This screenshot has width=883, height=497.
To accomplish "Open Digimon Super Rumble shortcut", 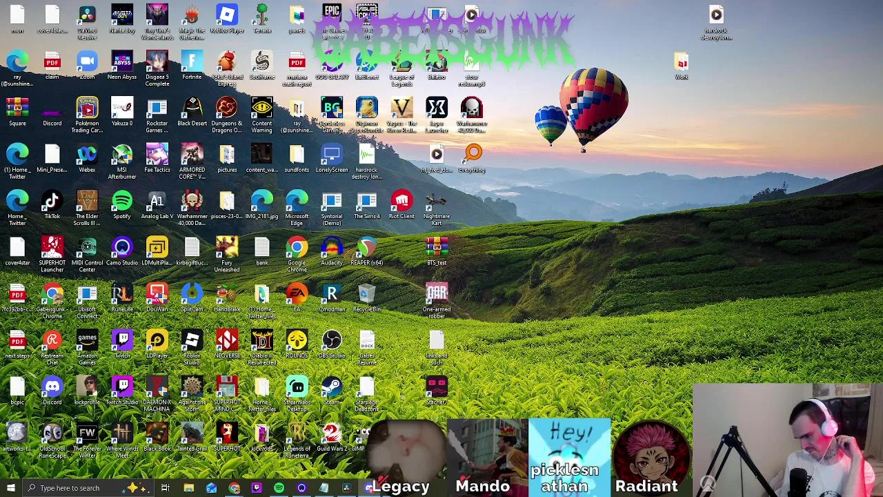I will (x=367, y=115).
